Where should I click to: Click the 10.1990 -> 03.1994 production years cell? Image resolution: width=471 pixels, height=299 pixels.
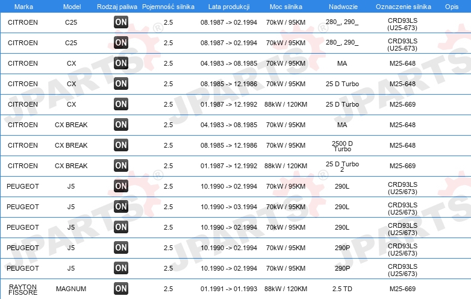[x=229, y=207]
